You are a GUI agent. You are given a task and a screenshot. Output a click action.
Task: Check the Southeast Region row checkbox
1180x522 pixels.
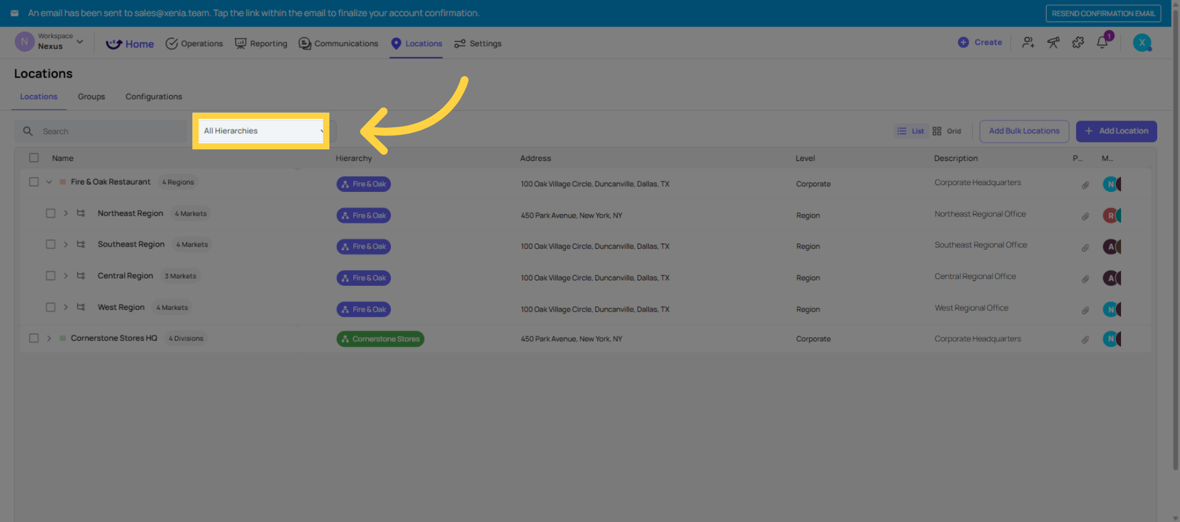click(50, 245)
